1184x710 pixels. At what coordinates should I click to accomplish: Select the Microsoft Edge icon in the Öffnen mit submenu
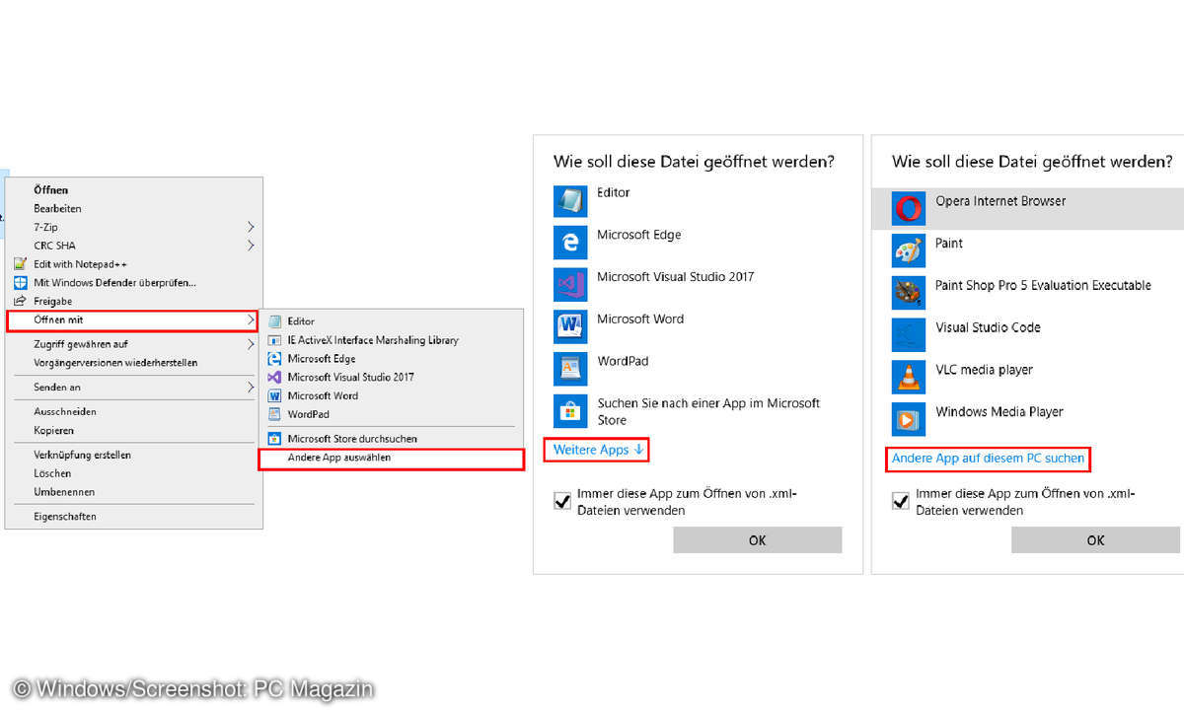point(274,359)
